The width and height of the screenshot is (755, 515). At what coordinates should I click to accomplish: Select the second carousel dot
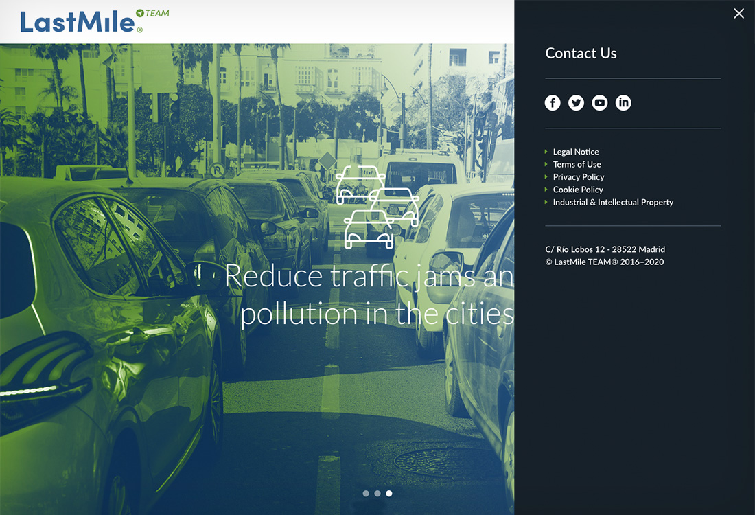[377, 493]
